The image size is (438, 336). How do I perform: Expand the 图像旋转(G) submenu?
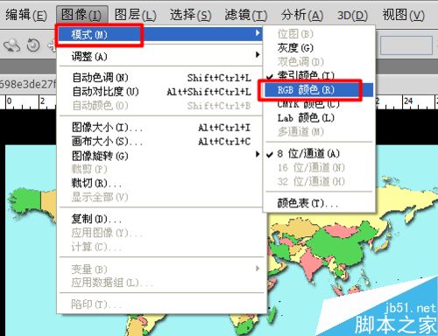tap(161, 156)
